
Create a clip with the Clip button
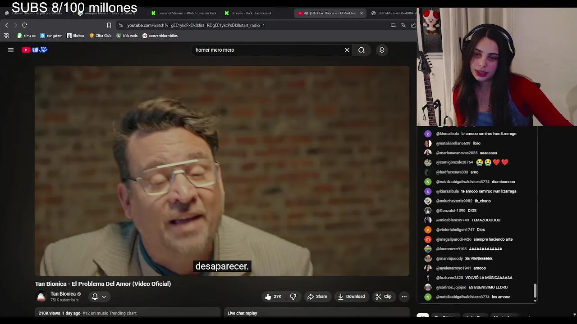(x=383, y=297)
